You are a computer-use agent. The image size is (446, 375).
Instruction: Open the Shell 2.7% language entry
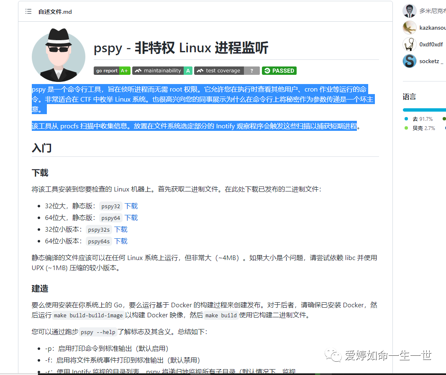coord(420,128)
